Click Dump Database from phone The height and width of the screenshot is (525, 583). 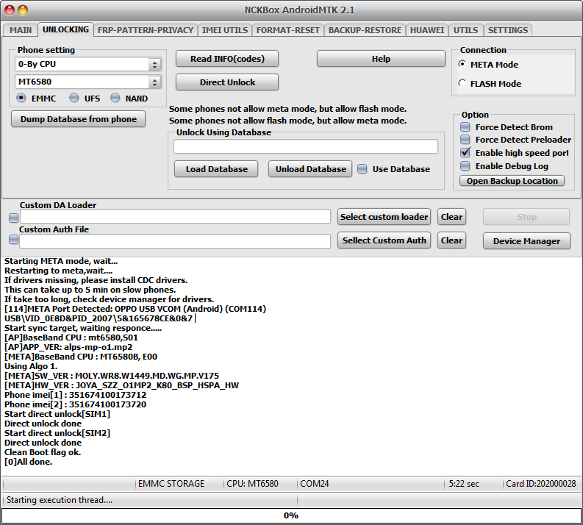79,119
